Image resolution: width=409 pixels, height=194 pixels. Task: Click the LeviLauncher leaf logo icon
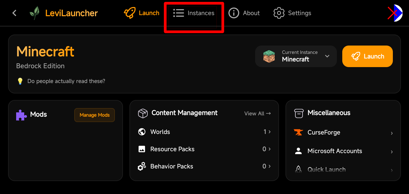(34, 13)
